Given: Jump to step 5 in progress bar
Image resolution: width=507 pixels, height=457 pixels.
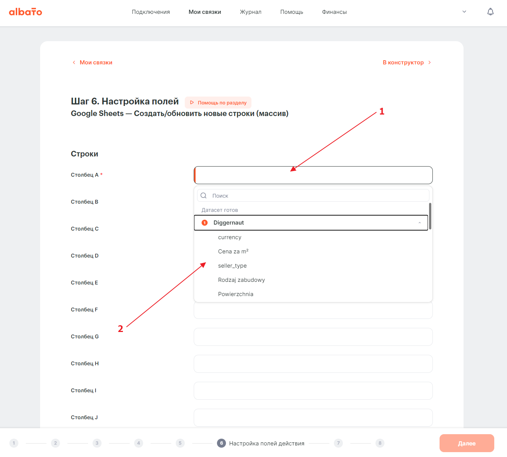Looking at the screenshot, I should coord(180,443).
